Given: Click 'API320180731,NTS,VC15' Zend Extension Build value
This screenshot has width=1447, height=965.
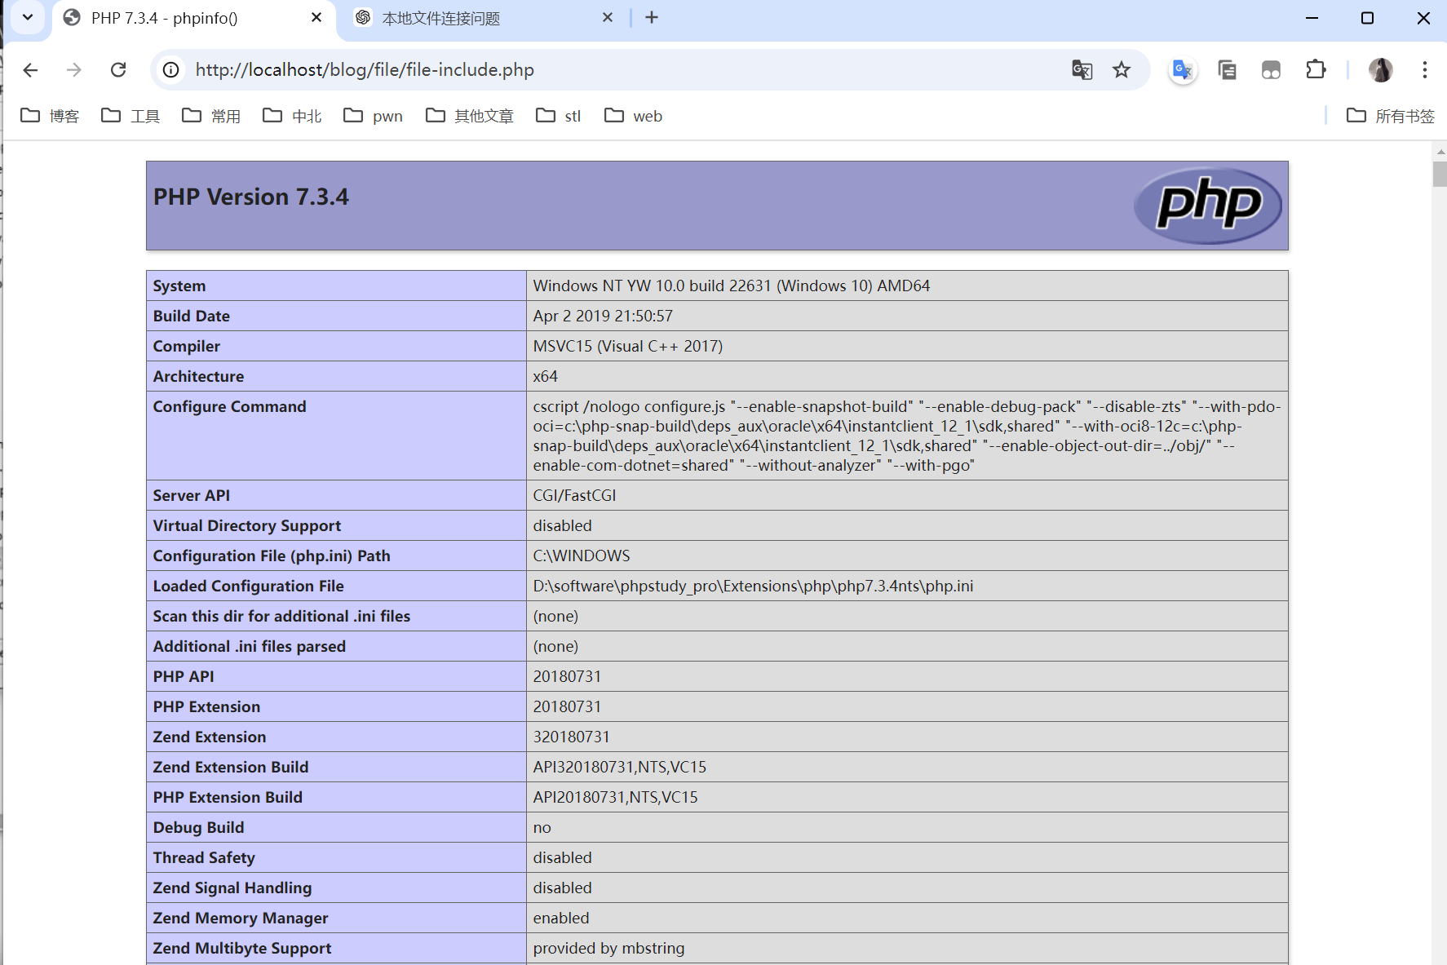Looking at the screenshot, I should pos(620,767).
